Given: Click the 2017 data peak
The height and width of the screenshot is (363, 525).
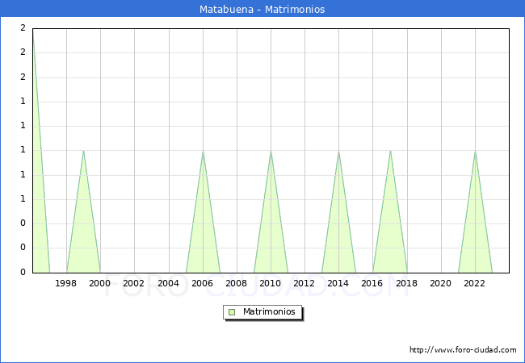Looking at the screenshot, I should pyautogui.click(x=390, y=152).
